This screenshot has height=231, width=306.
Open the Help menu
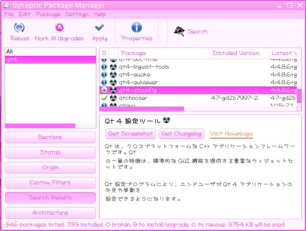point(100,14)
